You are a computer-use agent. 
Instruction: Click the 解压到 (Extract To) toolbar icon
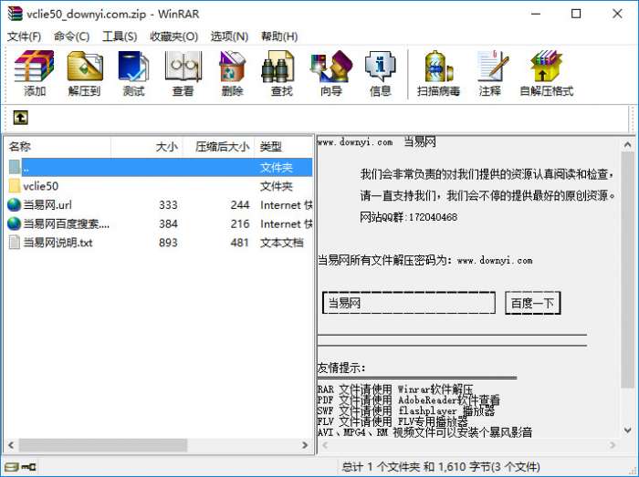84,73
